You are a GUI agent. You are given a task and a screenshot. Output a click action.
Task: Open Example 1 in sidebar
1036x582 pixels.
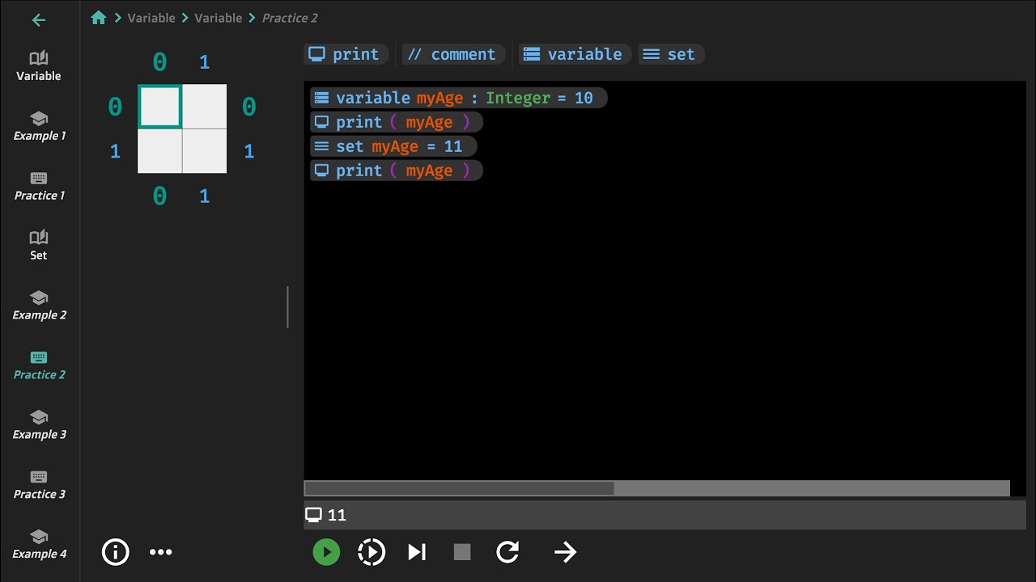39,126
